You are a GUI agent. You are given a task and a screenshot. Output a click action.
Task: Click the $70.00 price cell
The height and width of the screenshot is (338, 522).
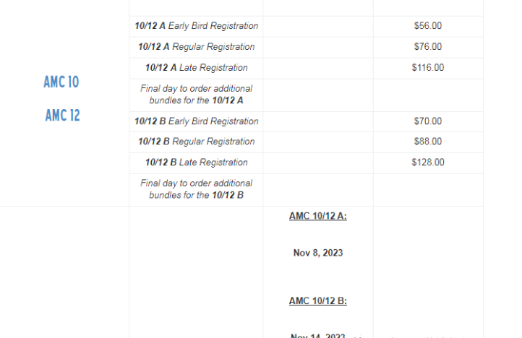(x=428, y=121)
